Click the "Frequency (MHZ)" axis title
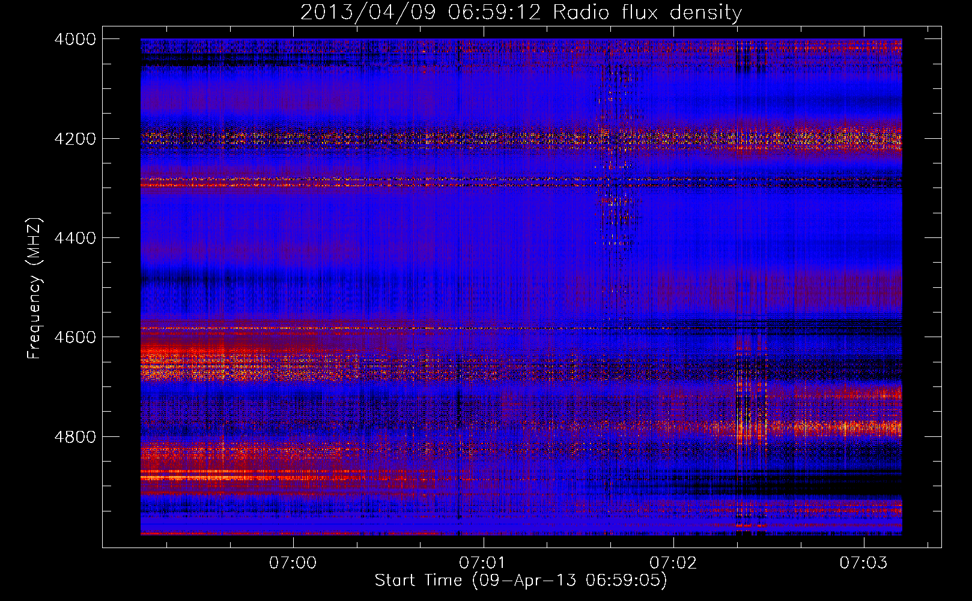 pos(34,288)
